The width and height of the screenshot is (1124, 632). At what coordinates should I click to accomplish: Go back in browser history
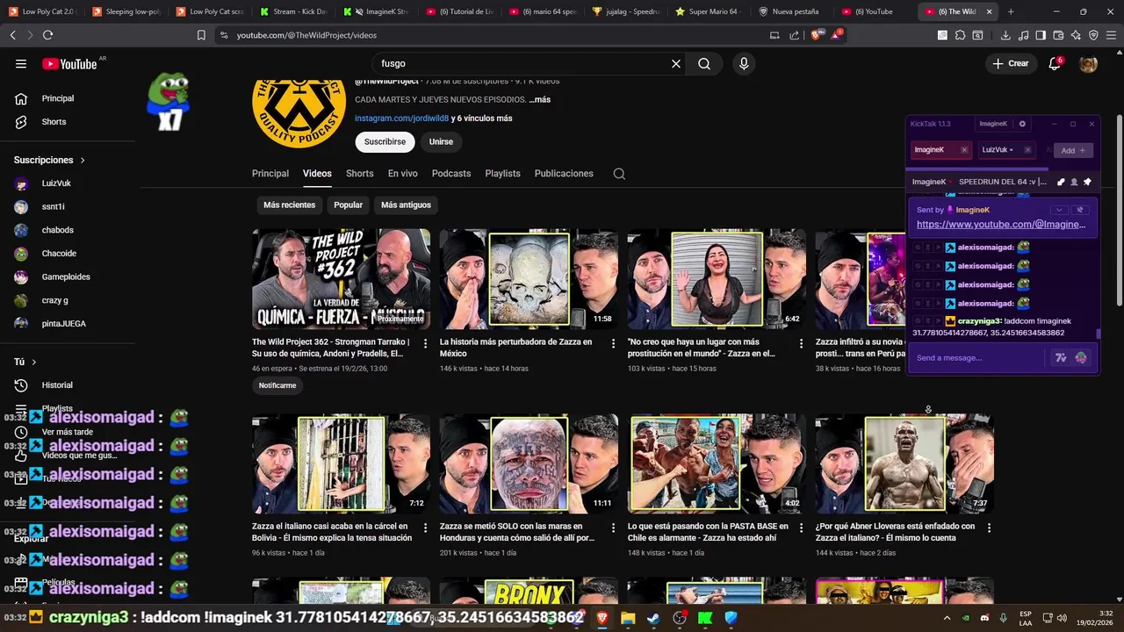12,35
